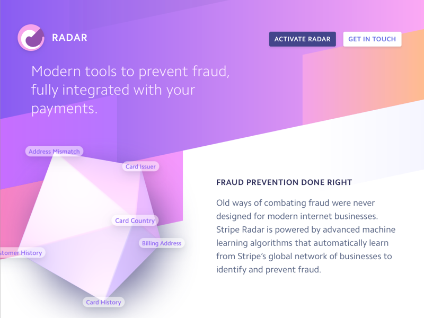Select the Customer History label

pos(21,253)
